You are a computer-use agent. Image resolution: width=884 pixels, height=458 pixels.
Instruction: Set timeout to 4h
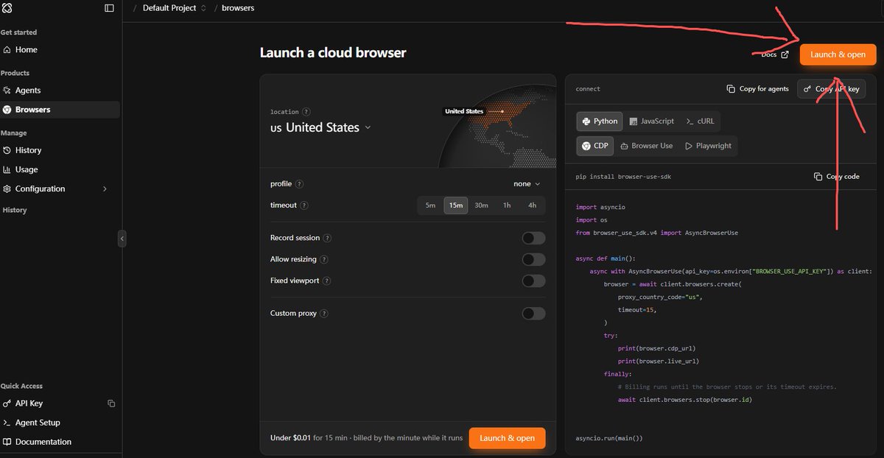532,205
